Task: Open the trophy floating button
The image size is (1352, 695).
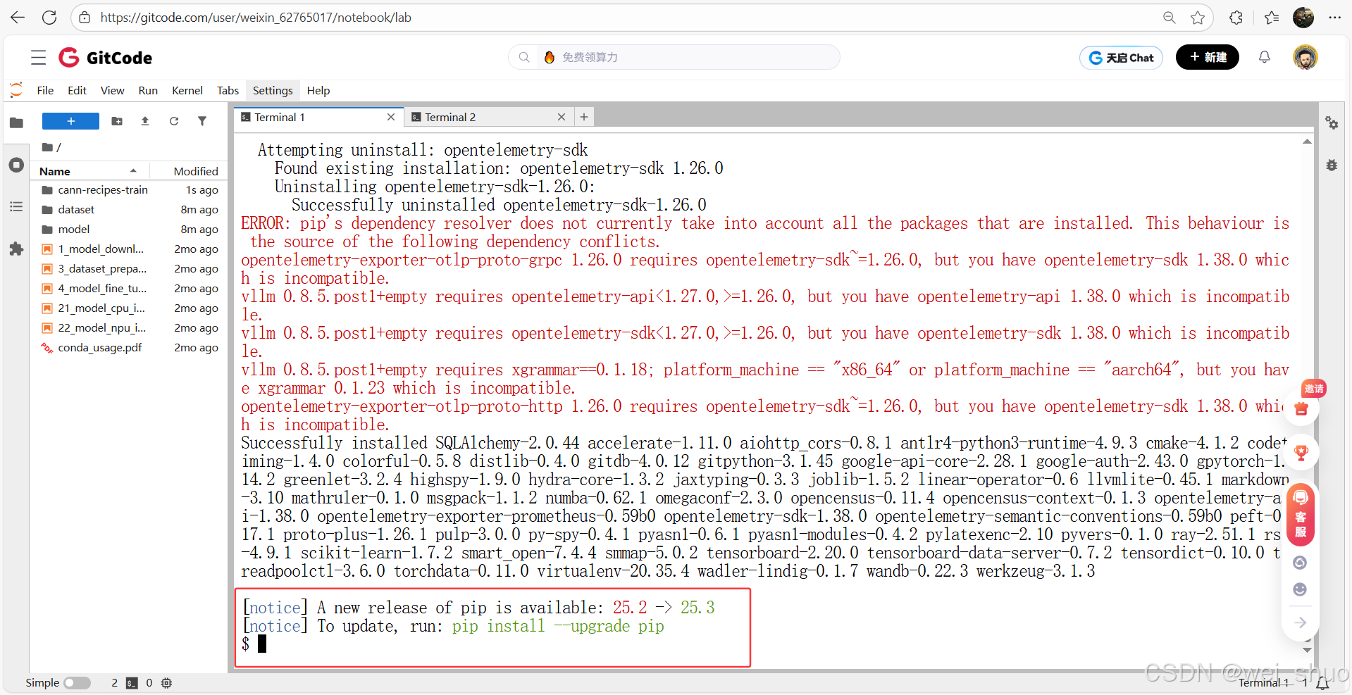Action: point(1301,452)
